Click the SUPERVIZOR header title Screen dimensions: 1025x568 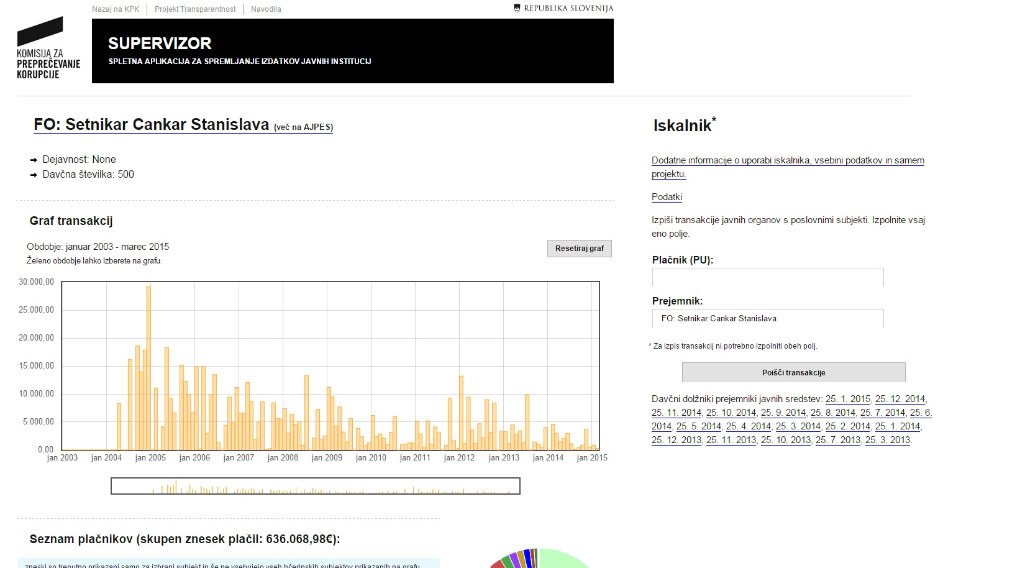[x=160, y=44]
